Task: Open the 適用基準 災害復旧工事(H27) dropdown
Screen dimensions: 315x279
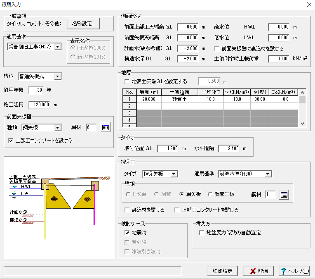Action: click(58, 47)
